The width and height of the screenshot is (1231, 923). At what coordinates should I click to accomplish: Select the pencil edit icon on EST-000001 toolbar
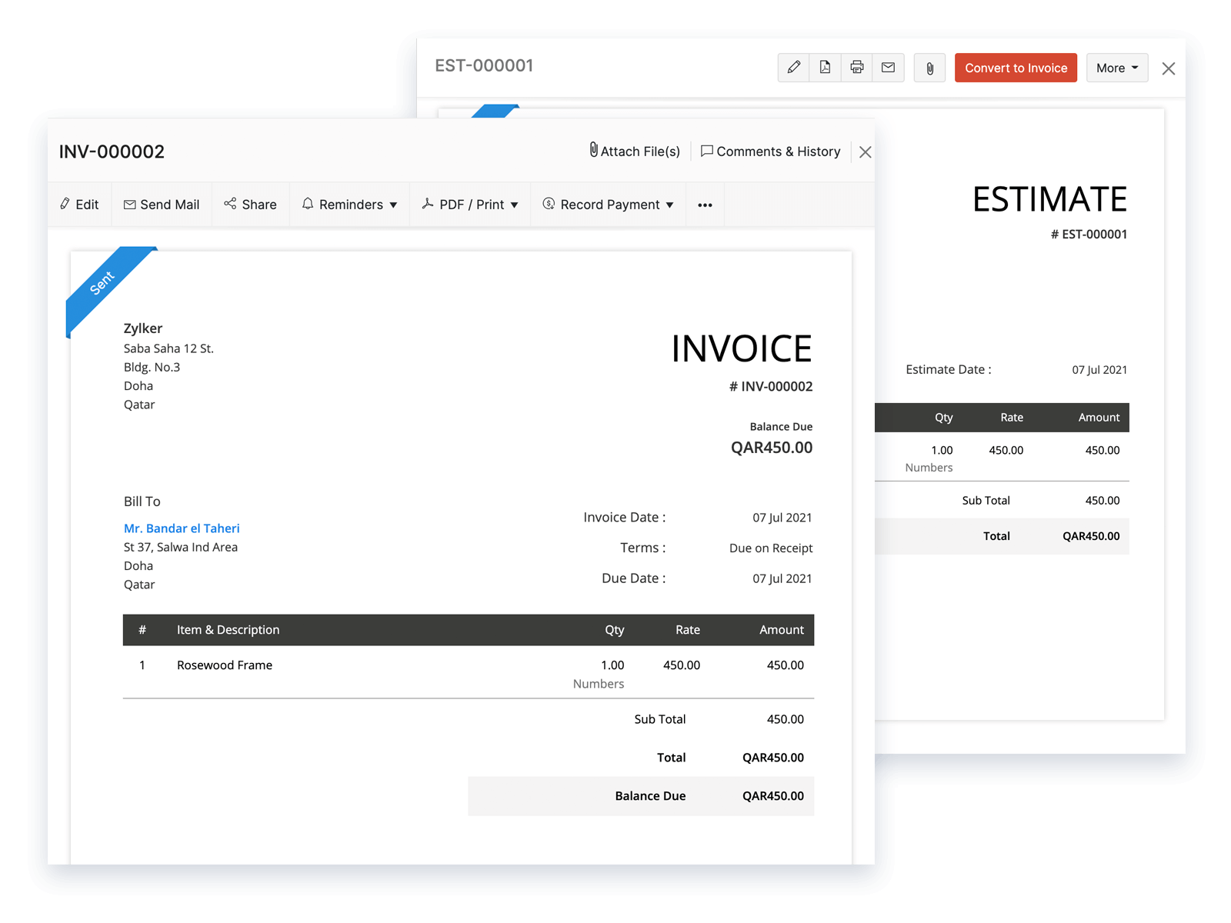click(x=794, y=68)
